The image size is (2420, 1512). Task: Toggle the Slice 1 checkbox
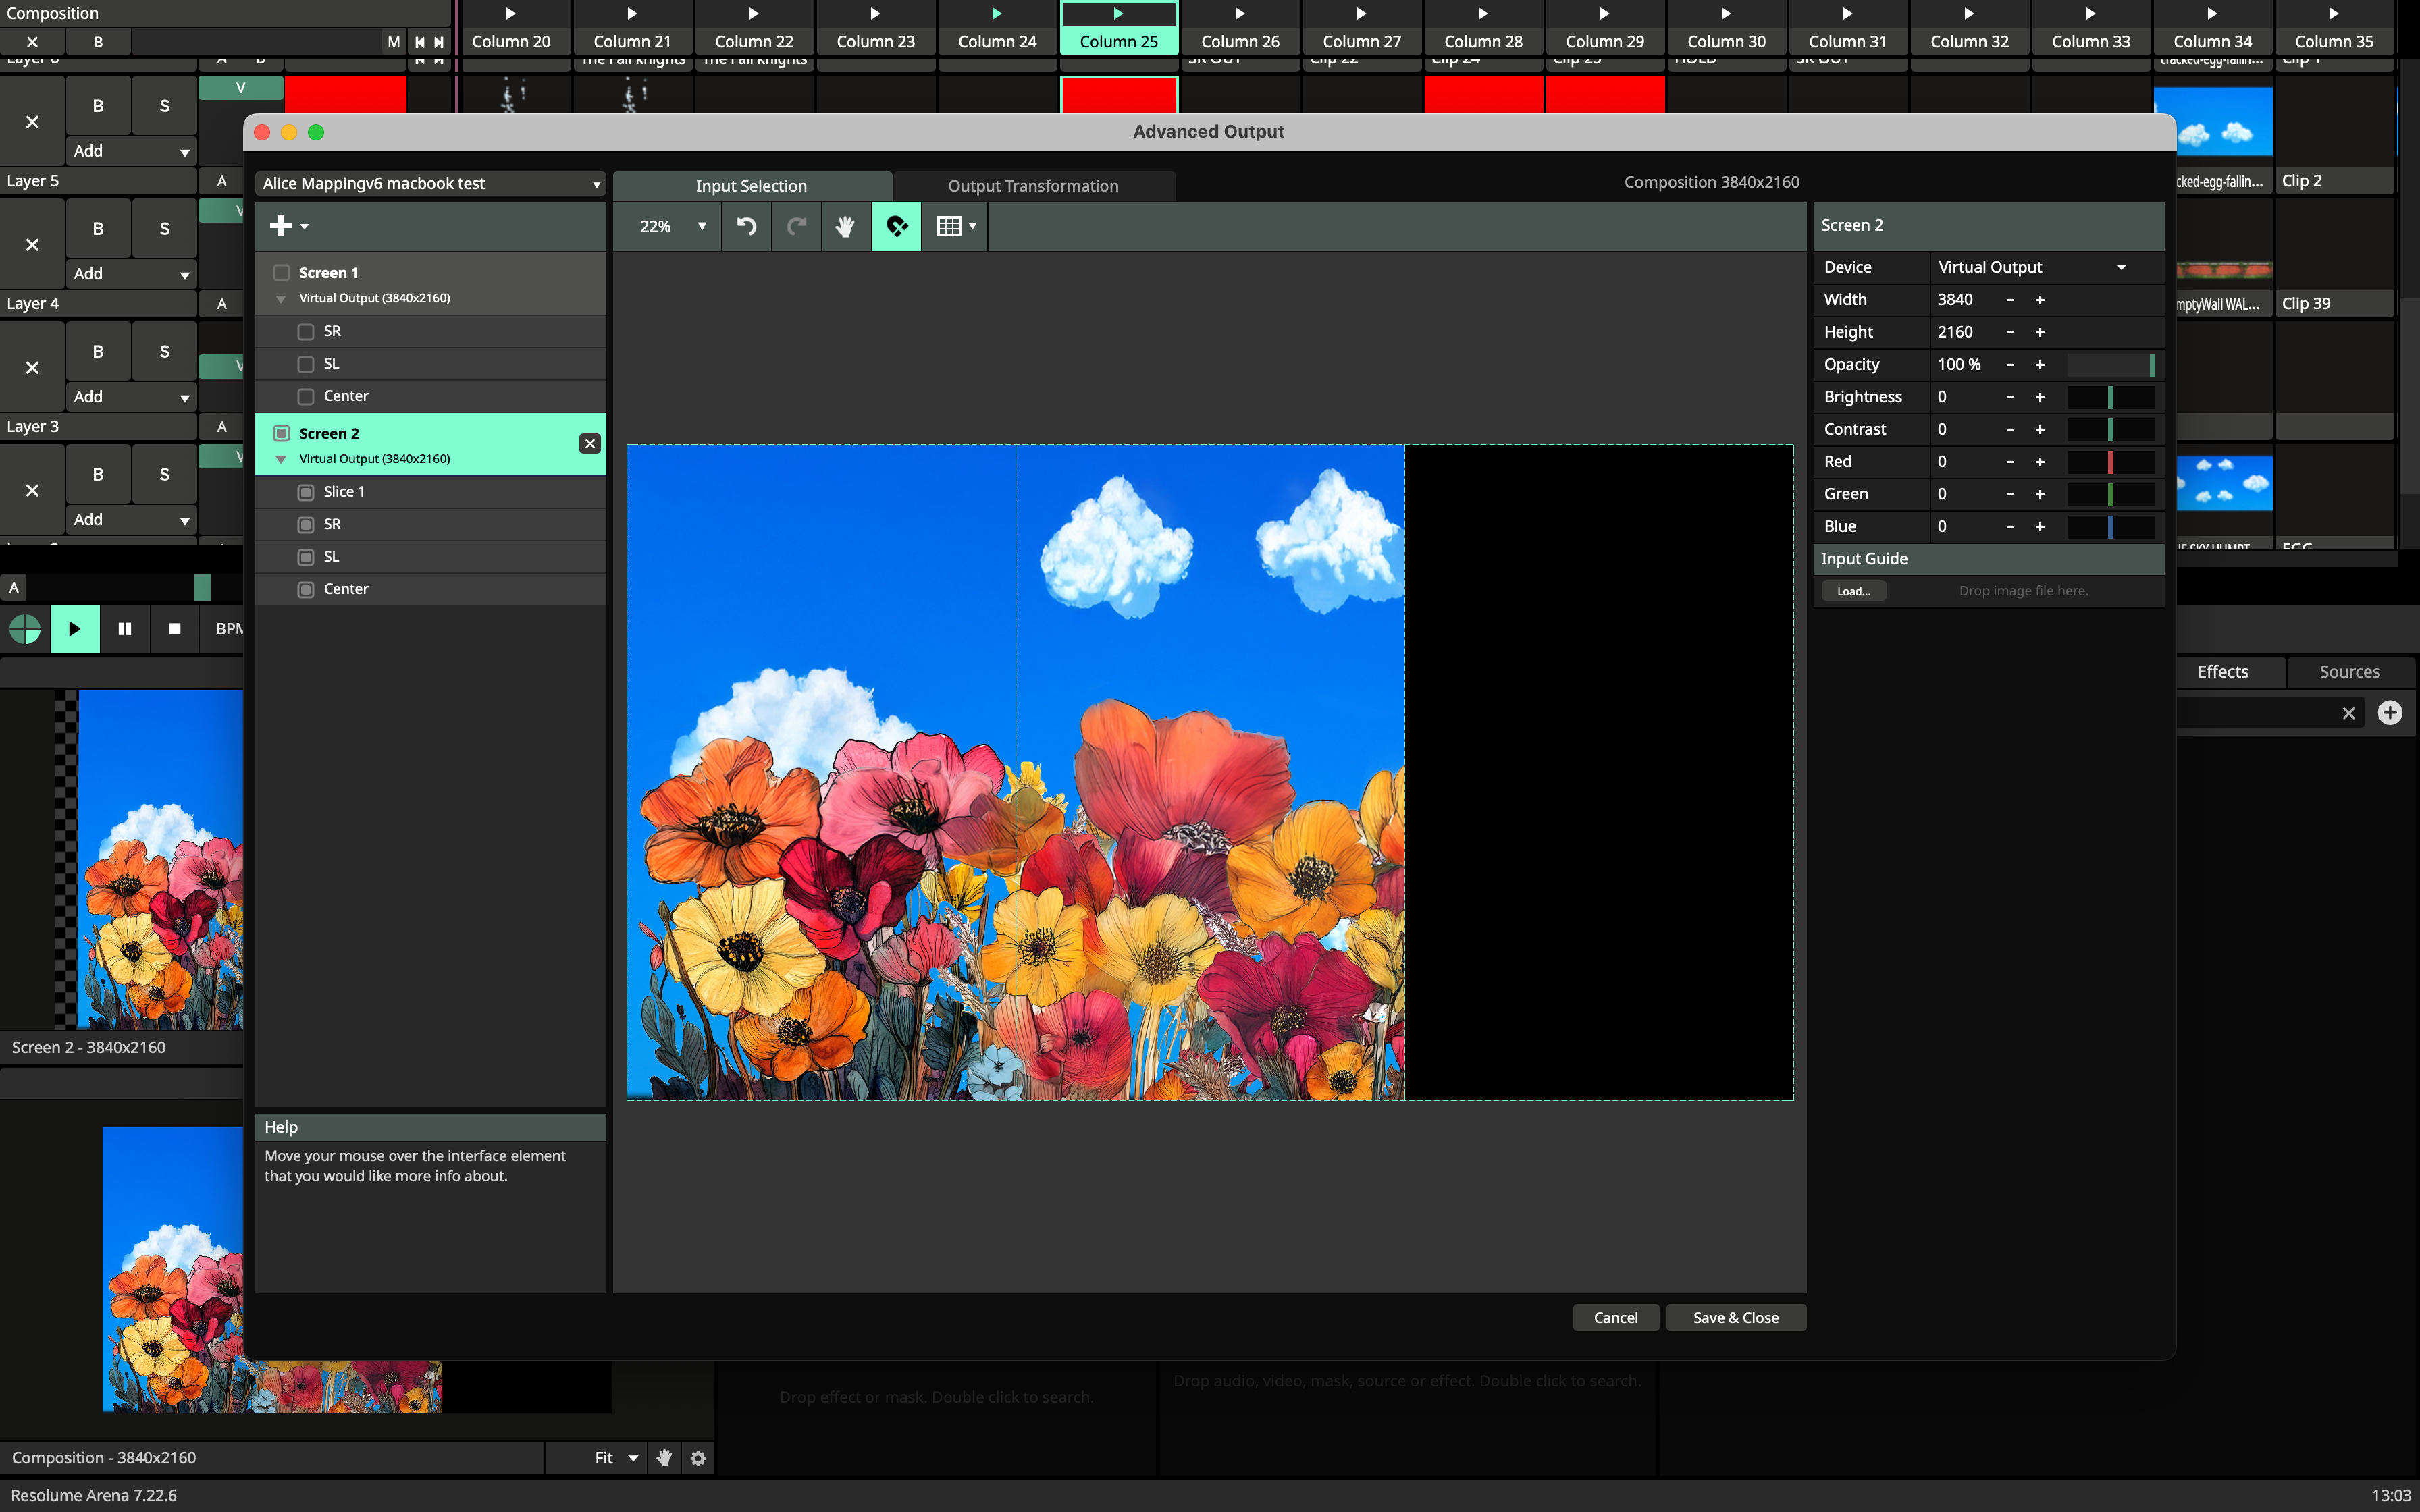point(306,492)
